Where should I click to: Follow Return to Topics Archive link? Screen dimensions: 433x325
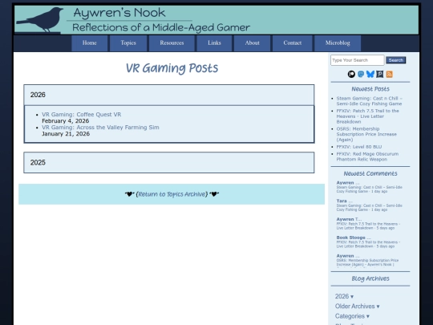tap(172, 194)
